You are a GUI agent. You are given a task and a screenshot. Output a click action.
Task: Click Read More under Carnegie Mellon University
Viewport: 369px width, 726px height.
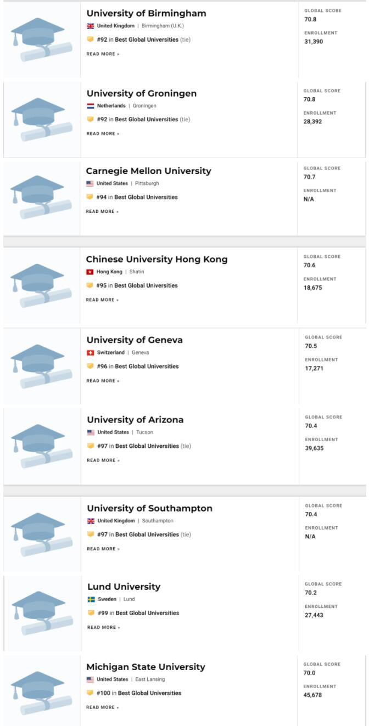(102, 211)
